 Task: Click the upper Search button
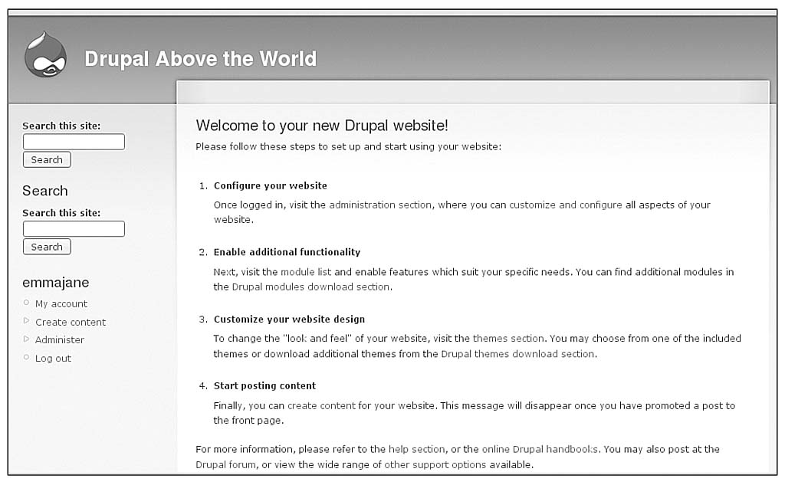tap(47, 159)
